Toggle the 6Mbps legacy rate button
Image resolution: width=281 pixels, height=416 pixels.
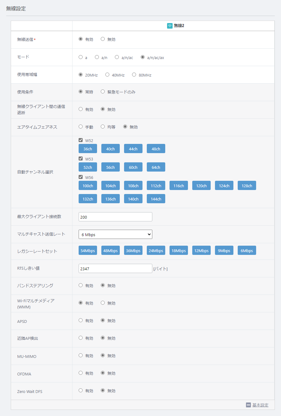pyautogui.click(x=247, y=251)
